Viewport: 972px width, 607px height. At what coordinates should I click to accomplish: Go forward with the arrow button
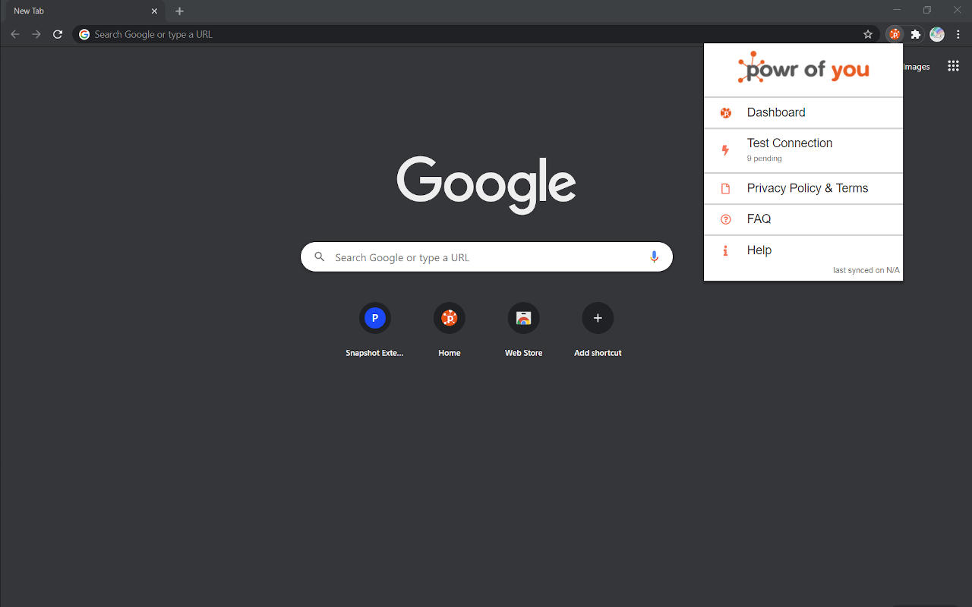coord(36,34)
